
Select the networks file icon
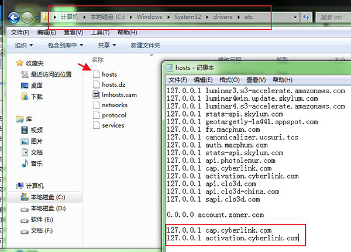[x=97, y=105]
